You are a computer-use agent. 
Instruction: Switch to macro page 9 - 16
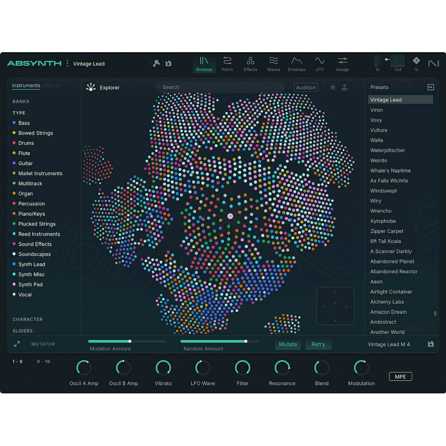43,362
